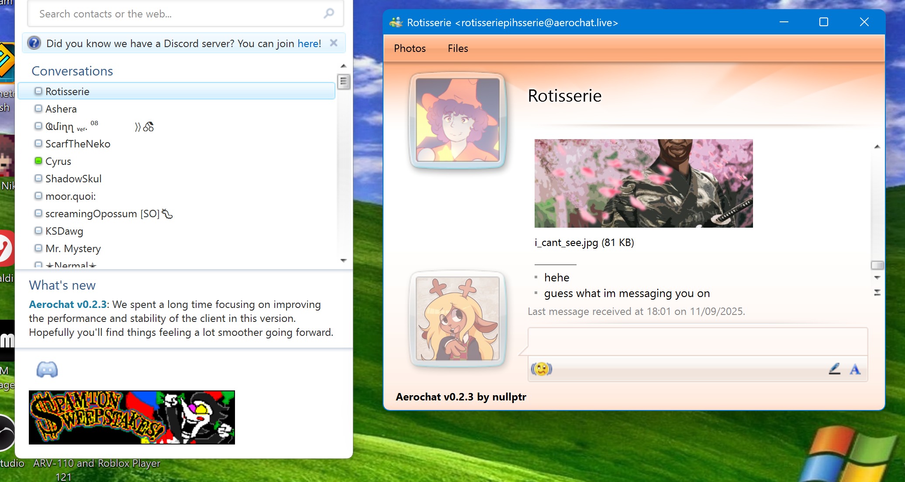Dismiss the Discord server notice

click(334, 43)
